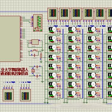The height and width of the screenshot is (112, 112).
Task: Select the ground symbol below the crystal circuit
Action: tap(42, 82)
